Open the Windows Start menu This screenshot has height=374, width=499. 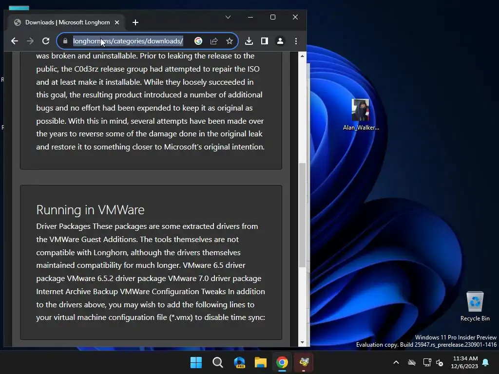click(196, 362)
